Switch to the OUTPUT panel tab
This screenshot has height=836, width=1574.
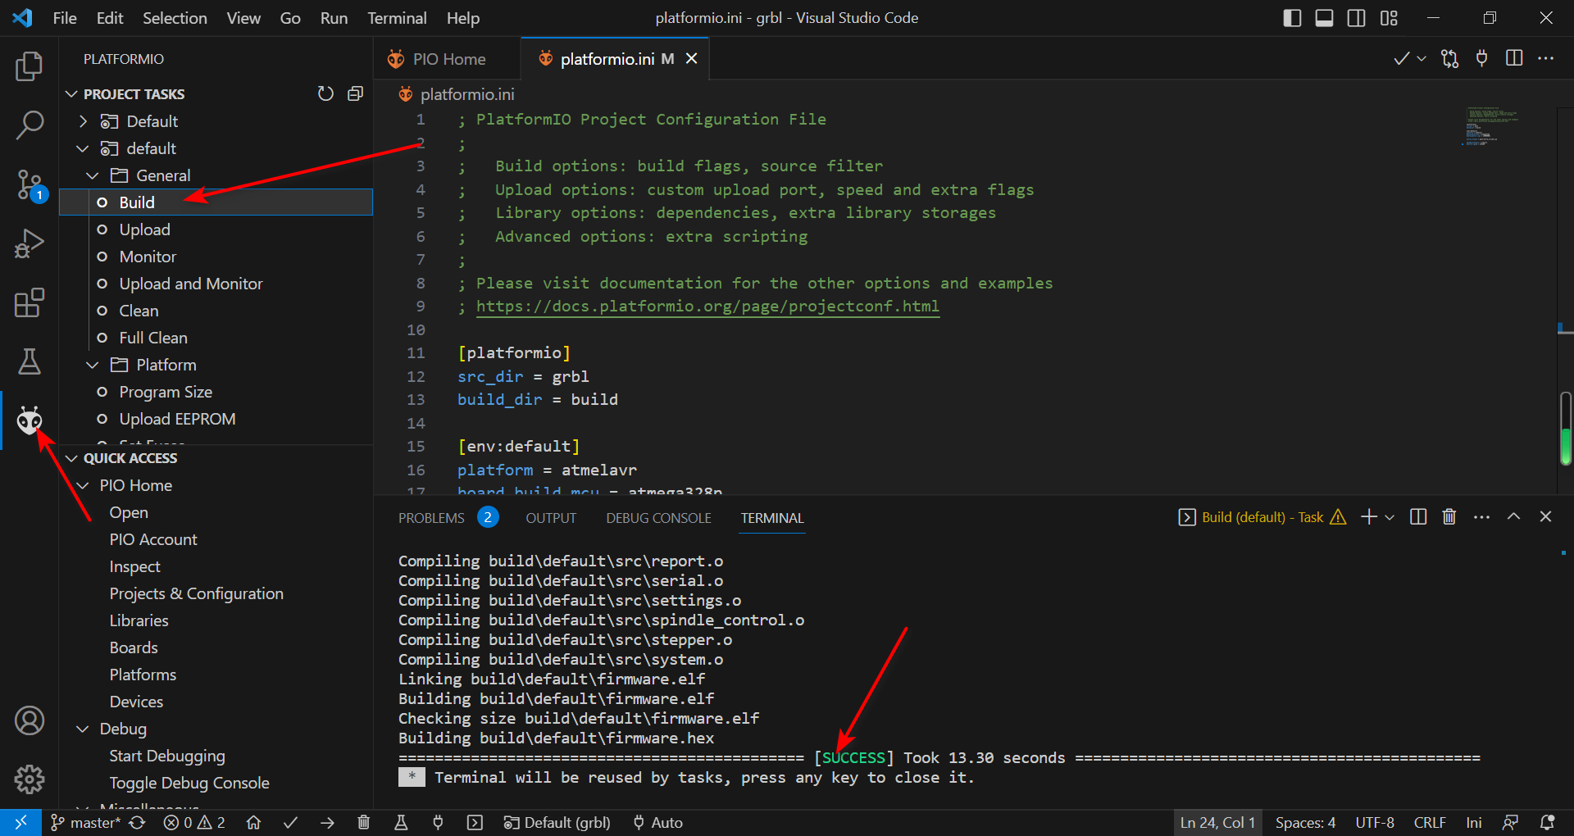point(551,518)
